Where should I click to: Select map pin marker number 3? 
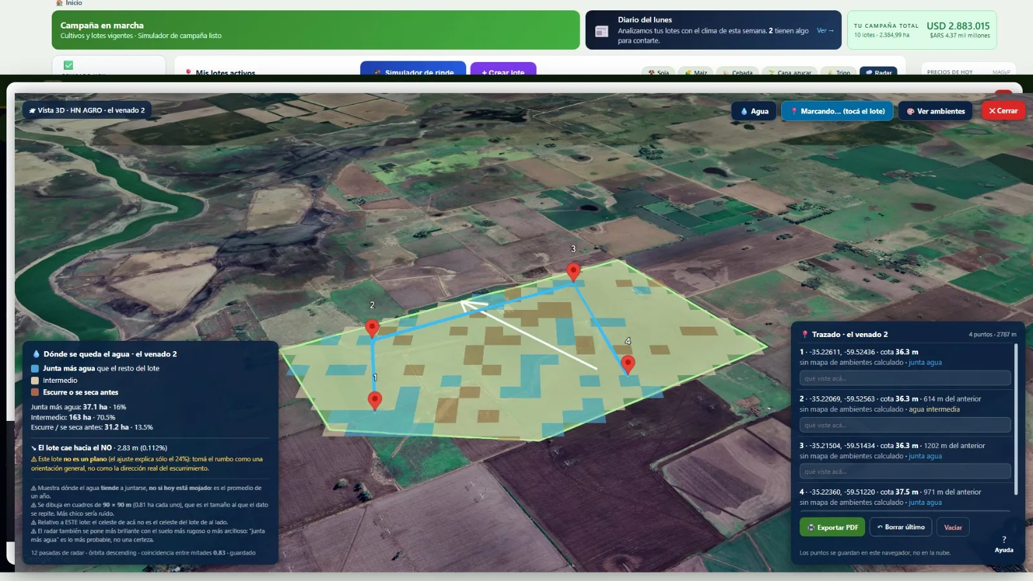pos(573,272)
